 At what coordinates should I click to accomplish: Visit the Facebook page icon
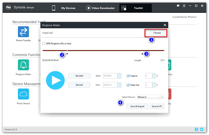point(196,129)
